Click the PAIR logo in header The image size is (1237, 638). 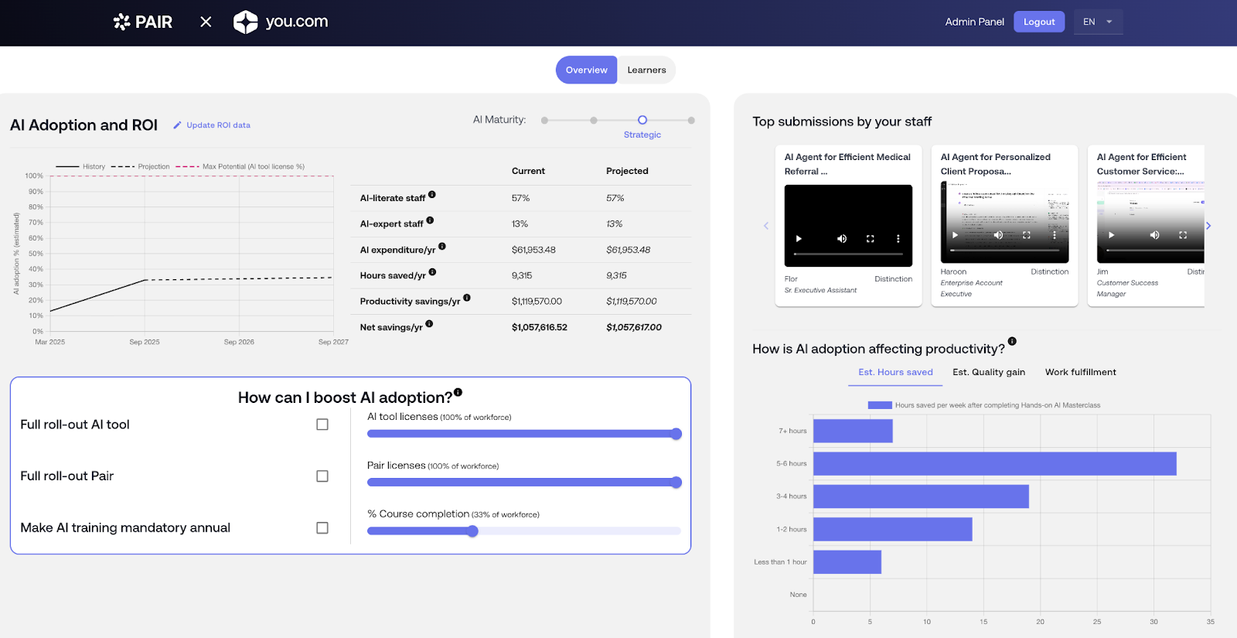(x=143, y=22)
